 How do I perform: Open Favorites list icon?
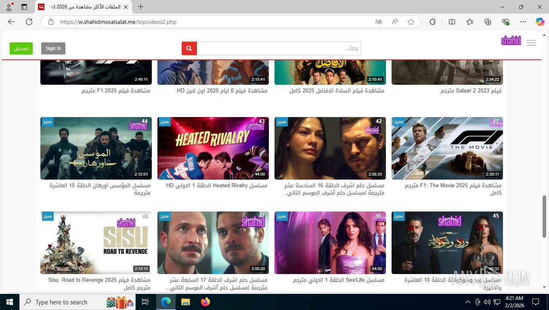click(470, 22)
